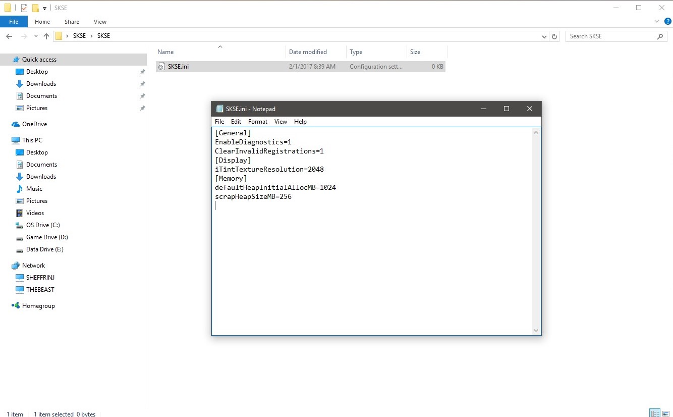Click the SKSE.ini file icon in file list

161,67
